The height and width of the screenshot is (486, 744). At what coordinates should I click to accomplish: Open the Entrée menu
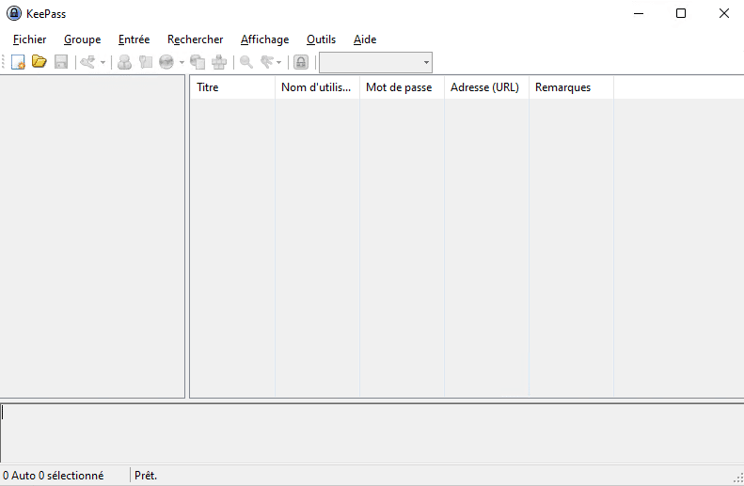pos(134,39)
